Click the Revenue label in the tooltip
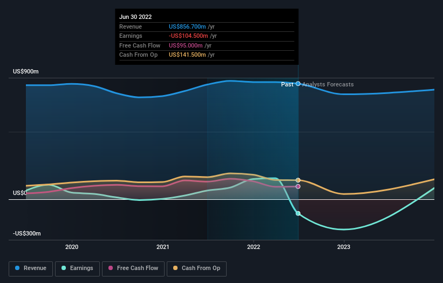 [x=131, y=26]
